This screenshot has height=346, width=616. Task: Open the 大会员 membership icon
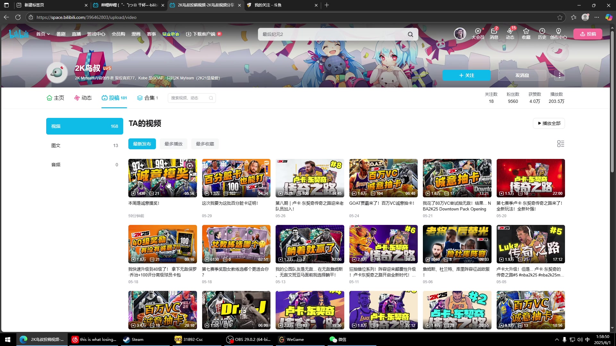coord(478,34)
